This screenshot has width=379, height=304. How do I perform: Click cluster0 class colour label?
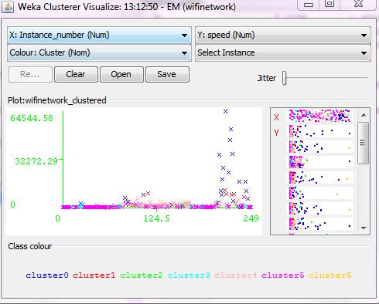[x=47, y=275]
